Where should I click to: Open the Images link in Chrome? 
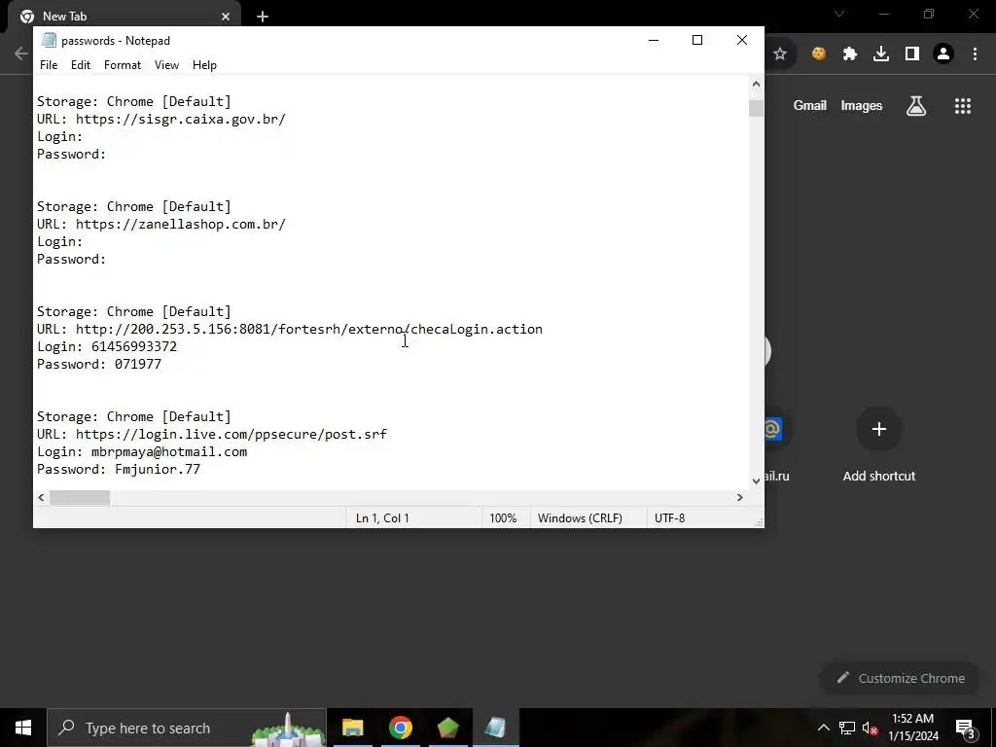click(862, 105)
